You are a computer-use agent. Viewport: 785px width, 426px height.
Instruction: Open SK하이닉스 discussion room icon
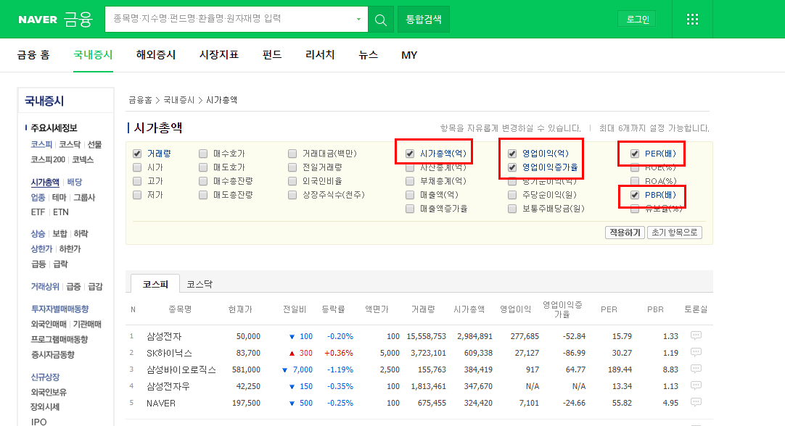[x=696, y=353]
